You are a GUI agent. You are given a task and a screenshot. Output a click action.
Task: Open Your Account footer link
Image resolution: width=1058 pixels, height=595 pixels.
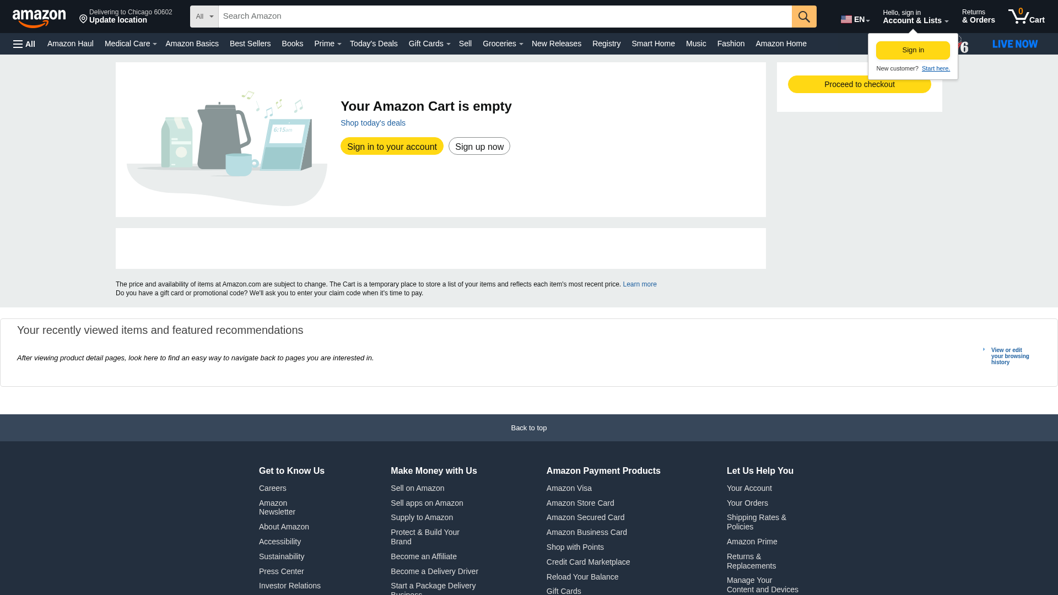pos(749,488)
